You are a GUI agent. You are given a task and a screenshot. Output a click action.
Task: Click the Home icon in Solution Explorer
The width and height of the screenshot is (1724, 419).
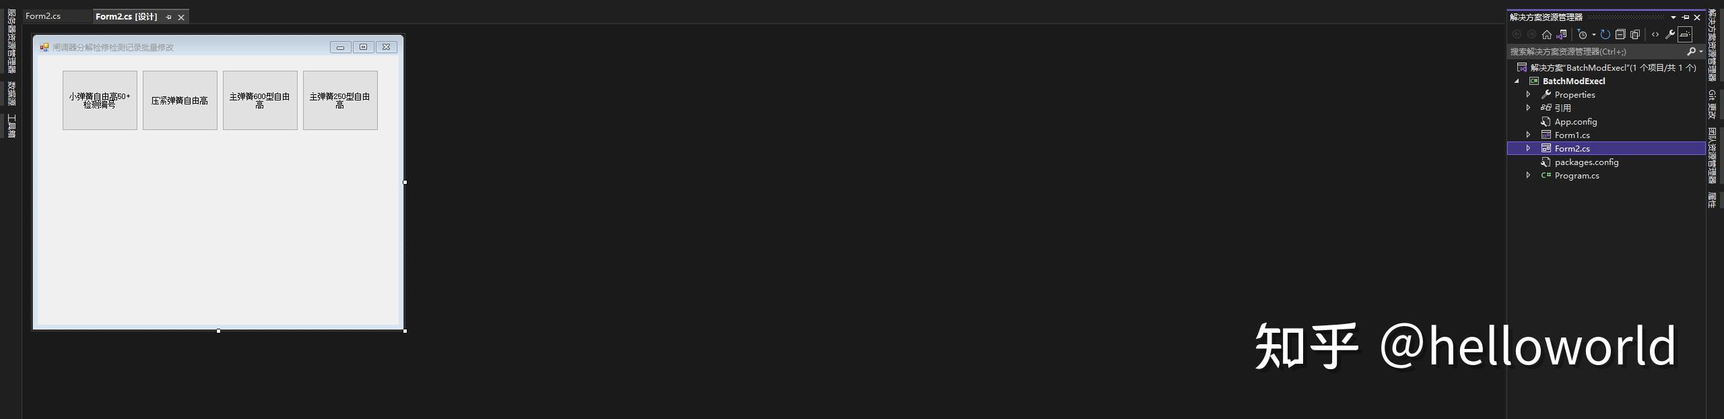pos(1546,34)
